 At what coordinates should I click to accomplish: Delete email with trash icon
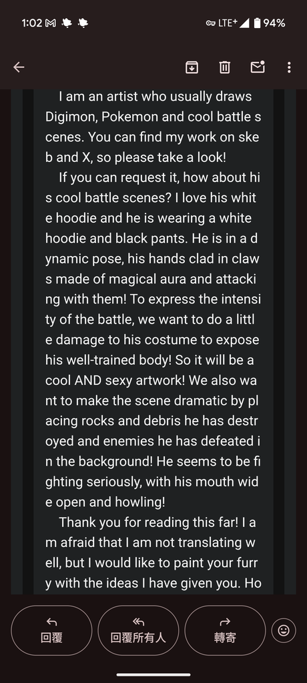(225, 67)
